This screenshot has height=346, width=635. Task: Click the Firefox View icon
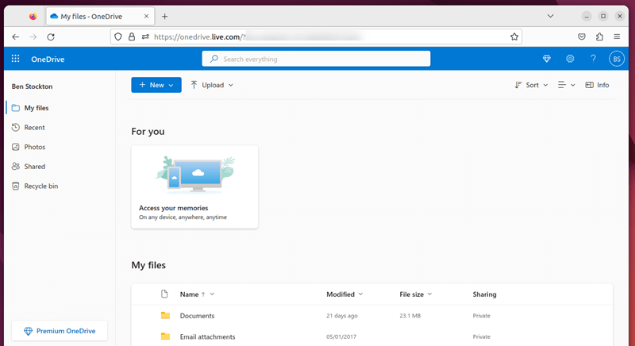click(33, 16)
